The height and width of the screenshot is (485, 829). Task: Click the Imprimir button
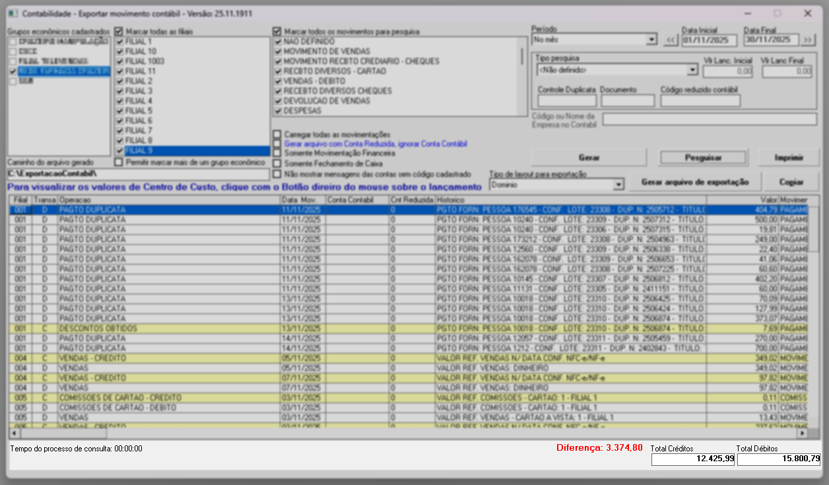(788, 158)
